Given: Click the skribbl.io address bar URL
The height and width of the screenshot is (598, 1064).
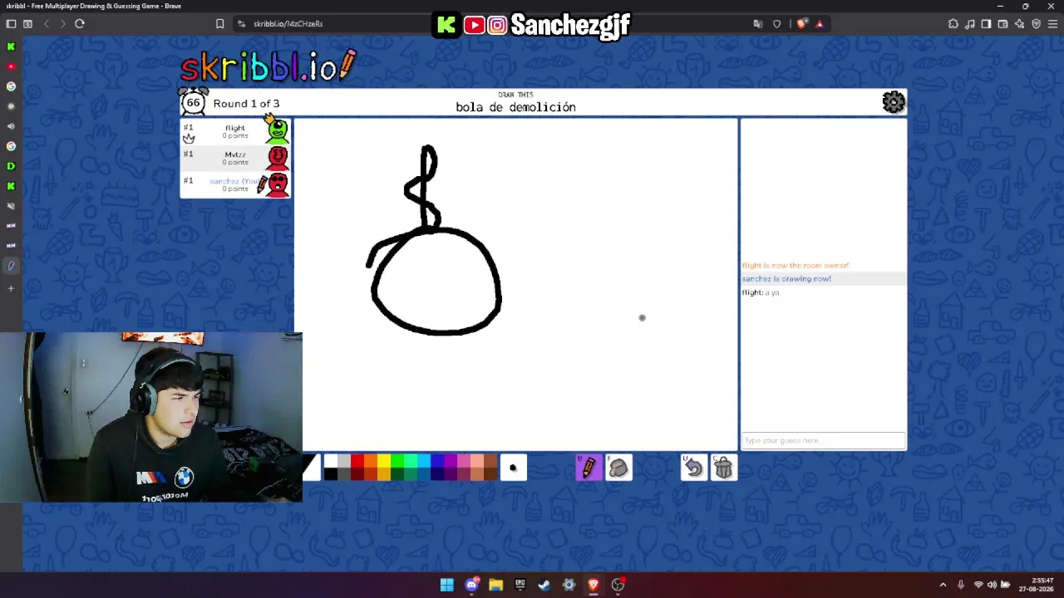Looking at the screenshot, I should coord(288,23).
